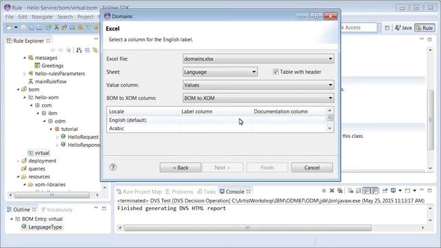Click the green refresh circle toolbar icon

[48, 27]
